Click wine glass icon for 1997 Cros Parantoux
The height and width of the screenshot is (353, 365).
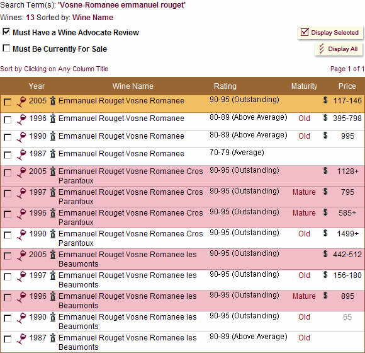tap(21, 194)
